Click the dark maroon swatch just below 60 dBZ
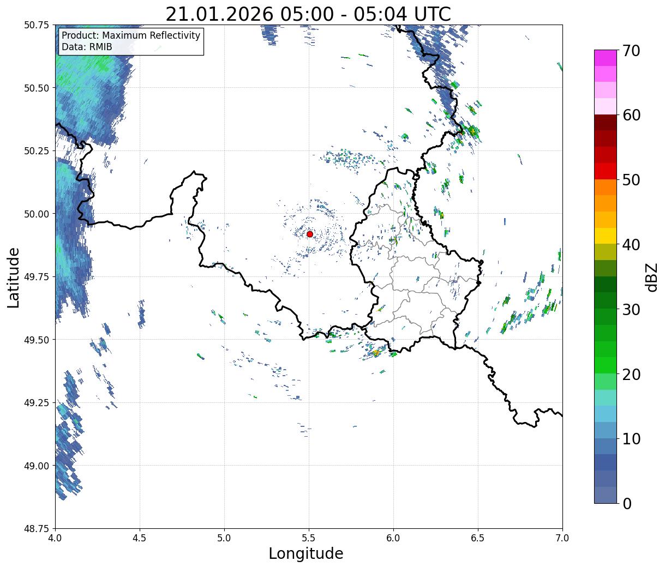This screenshot has height=567, width=665. pos(606,123)
